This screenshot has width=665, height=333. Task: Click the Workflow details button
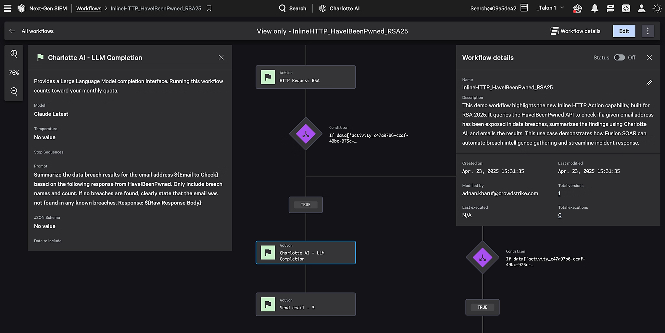point(575,31)
